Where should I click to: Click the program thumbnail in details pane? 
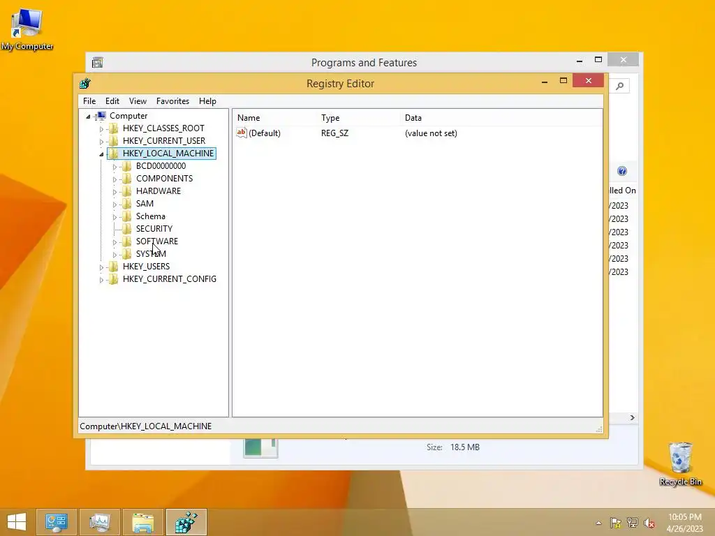[260, 447]
